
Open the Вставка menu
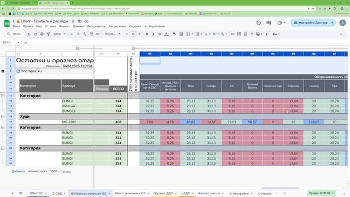(x=50, y=26)
